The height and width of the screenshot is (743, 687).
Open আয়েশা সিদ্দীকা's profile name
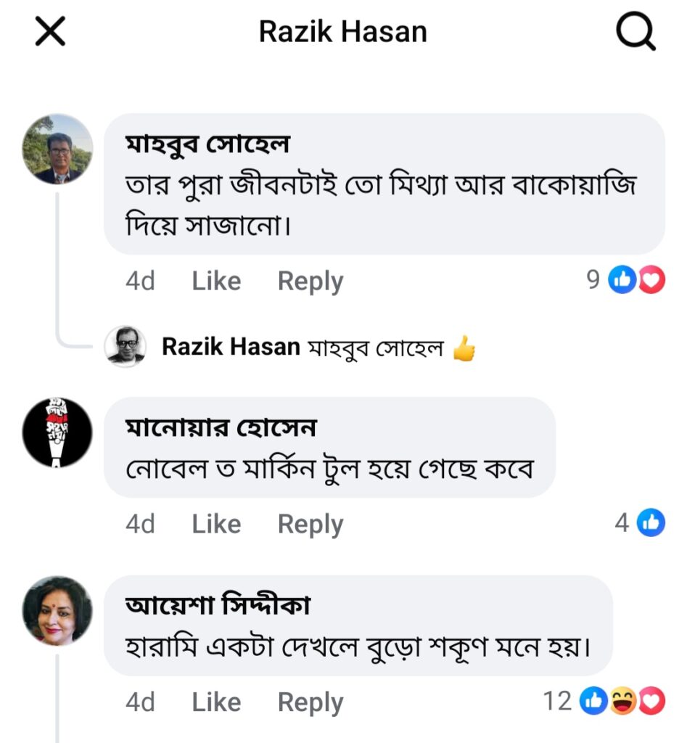218,607
